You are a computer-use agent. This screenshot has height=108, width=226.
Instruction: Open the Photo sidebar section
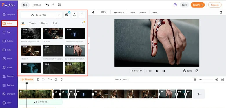point(7,59)
